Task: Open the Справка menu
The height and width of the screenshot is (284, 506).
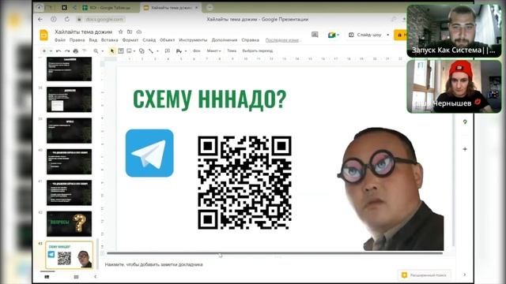Action: click(x=250, y=40)
